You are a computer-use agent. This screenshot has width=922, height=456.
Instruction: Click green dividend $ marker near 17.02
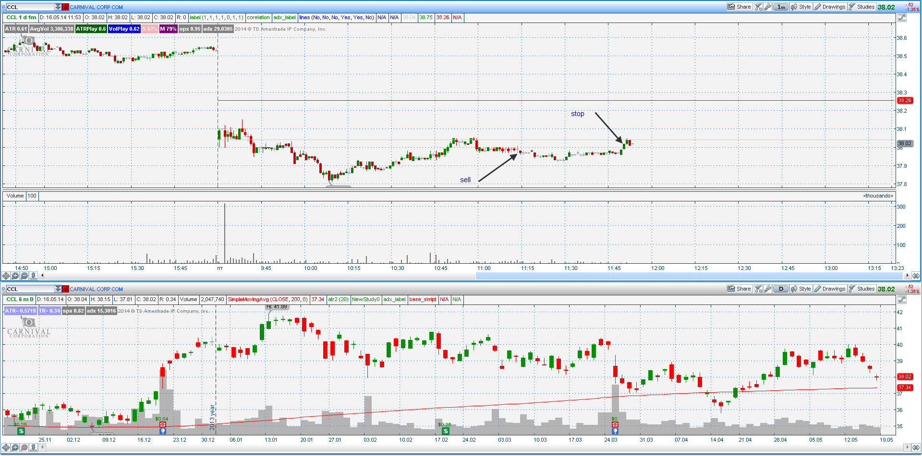point(445,431)
